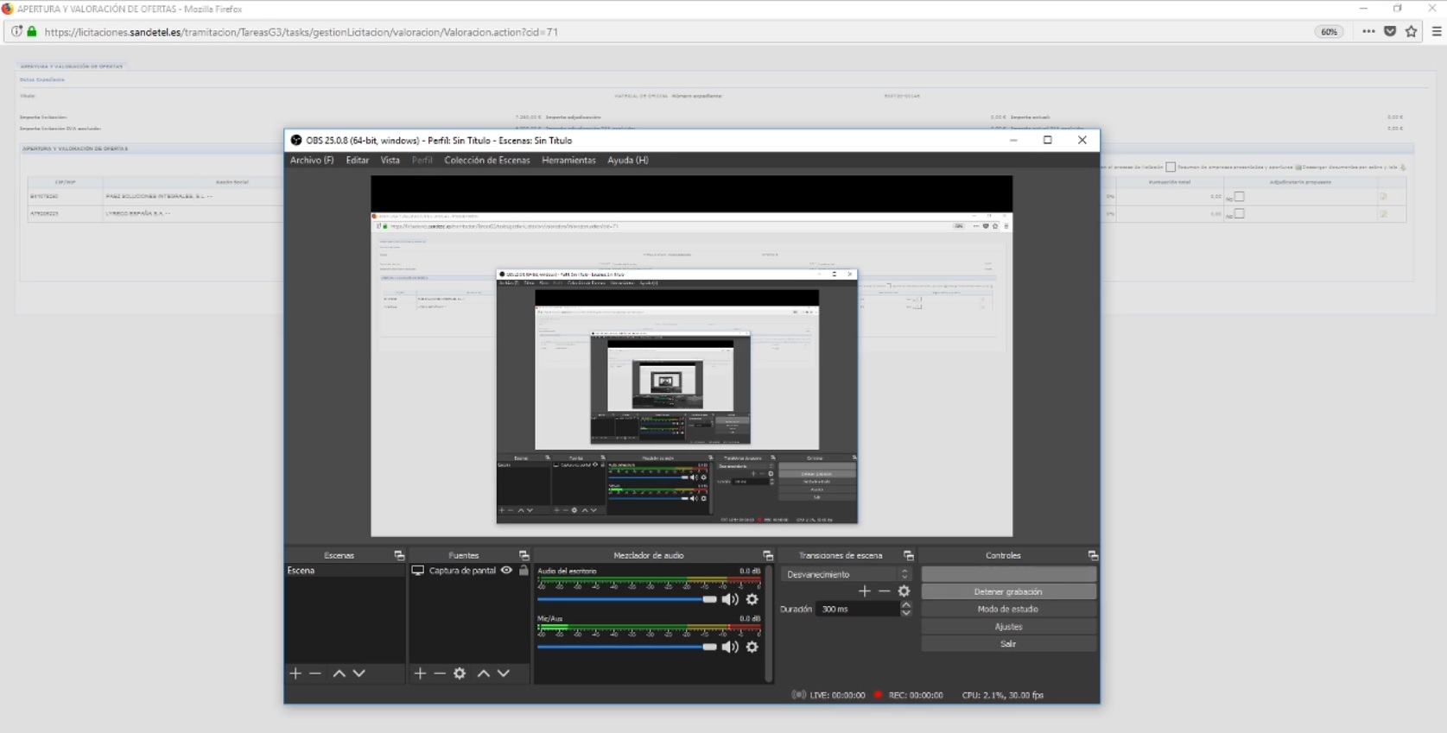Open the Firefox page actions menu
Image resolution: width=1447 pixels, height=733 pixels.
tap(1368, 32)
